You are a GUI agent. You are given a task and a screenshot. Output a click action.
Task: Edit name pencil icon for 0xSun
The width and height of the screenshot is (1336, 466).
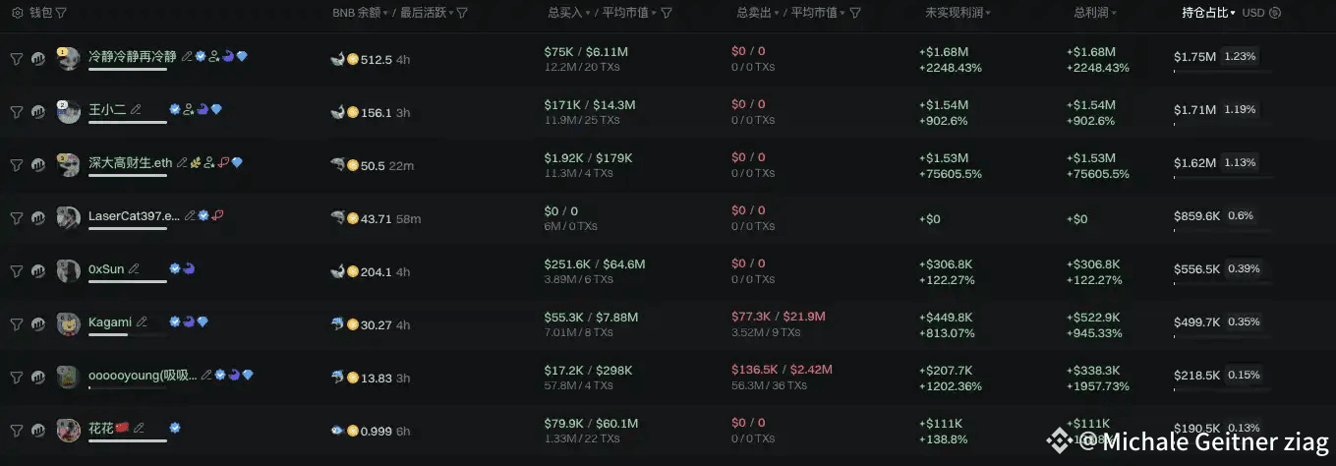click(135, 268)
